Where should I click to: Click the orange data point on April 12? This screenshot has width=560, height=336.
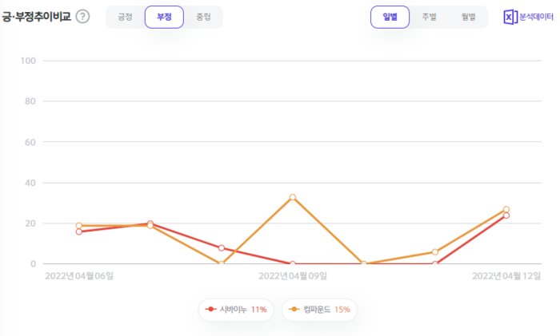tap(506, 209)
